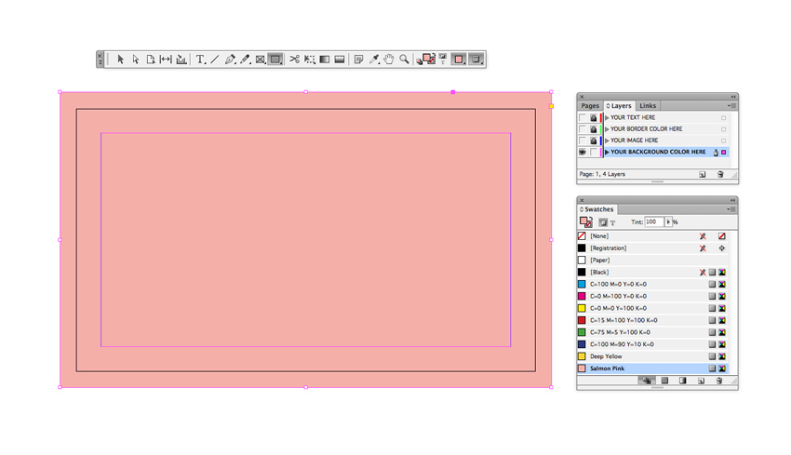Viewport: 791px width, 455px height.
Task: Delete selected layer with Layers trash icon
Action: pyautogui.click(x=720, y=175)
